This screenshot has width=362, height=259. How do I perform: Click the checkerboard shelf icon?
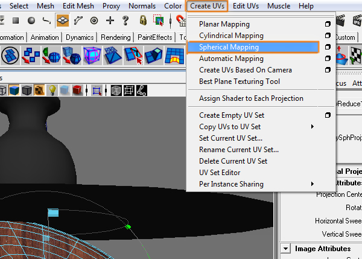pyautogui.click(x=355, y=56)
